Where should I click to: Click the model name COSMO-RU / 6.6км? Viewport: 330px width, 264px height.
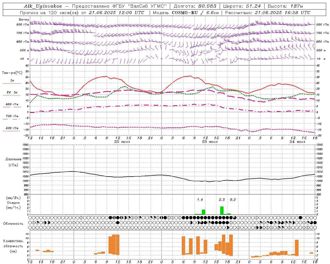pos(195,13)
